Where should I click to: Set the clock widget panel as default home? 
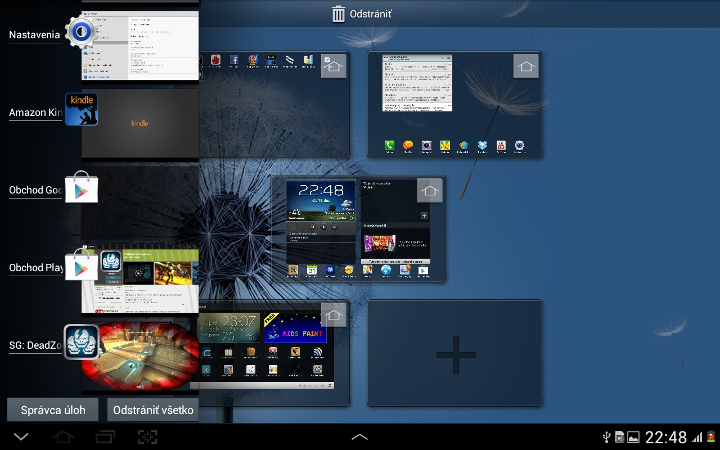coord(430,190)
